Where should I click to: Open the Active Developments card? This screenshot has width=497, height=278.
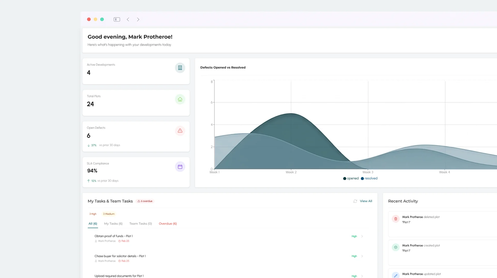[136, 71]
